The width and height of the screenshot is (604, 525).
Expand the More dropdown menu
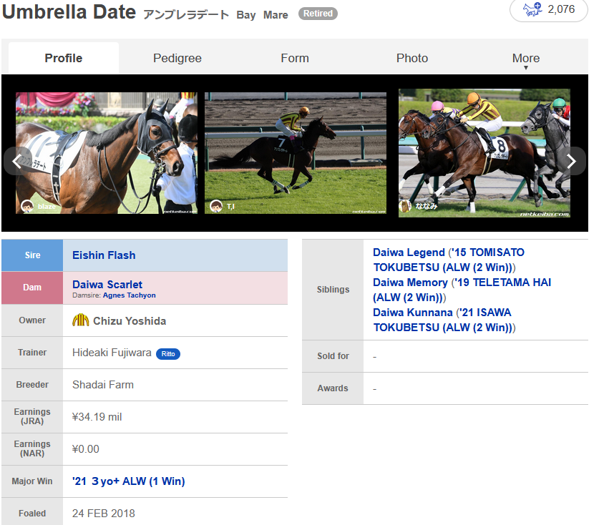tap(526, 59)
